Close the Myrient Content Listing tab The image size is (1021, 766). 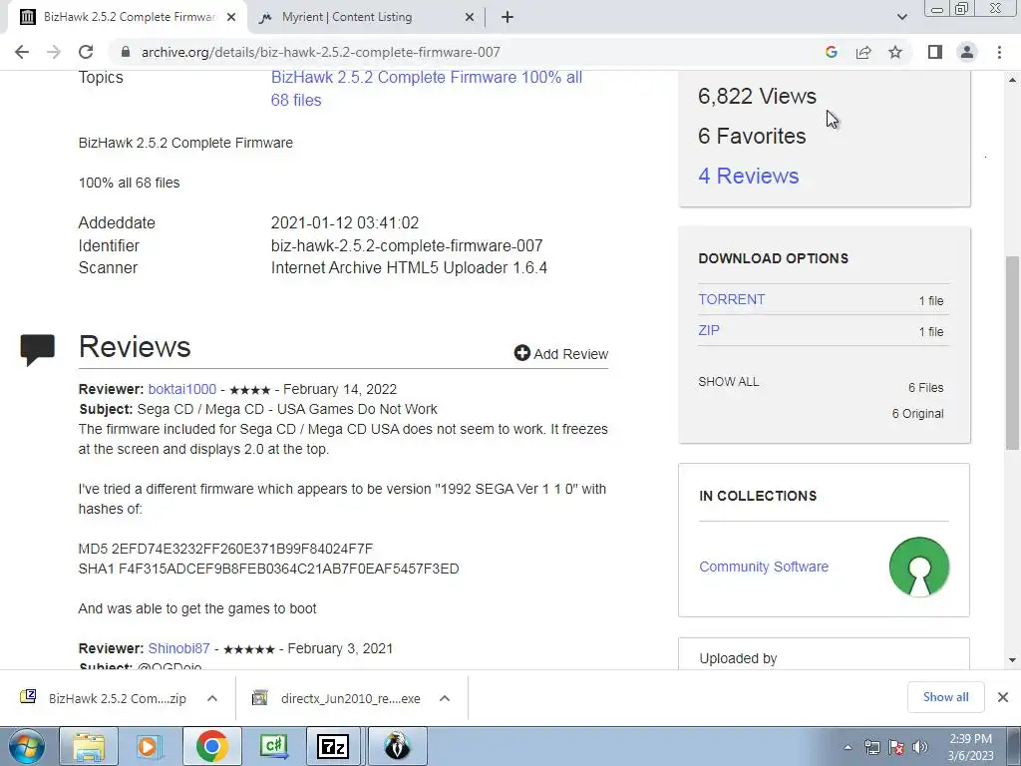click(x=470, y=18)
